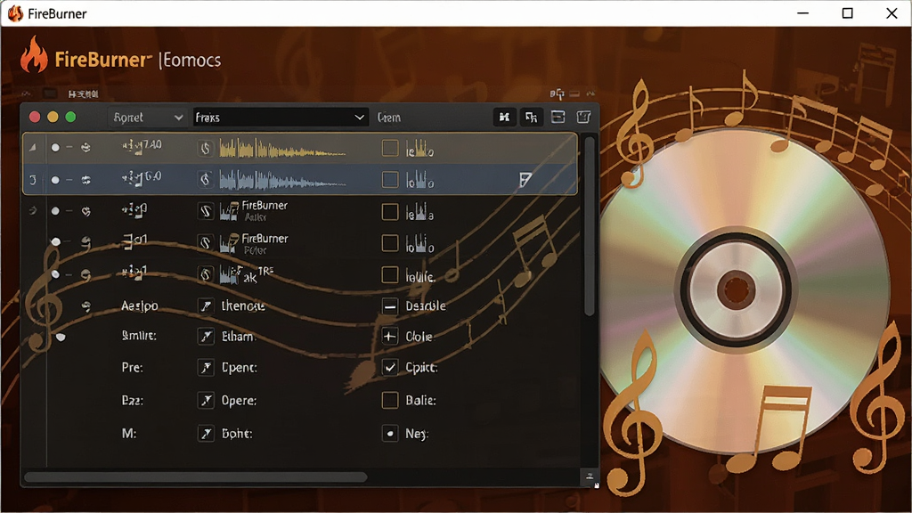Click the second dark toolbar icon beside Crem
The height and width of the screenshot is (513, 912).
point(531,117)
